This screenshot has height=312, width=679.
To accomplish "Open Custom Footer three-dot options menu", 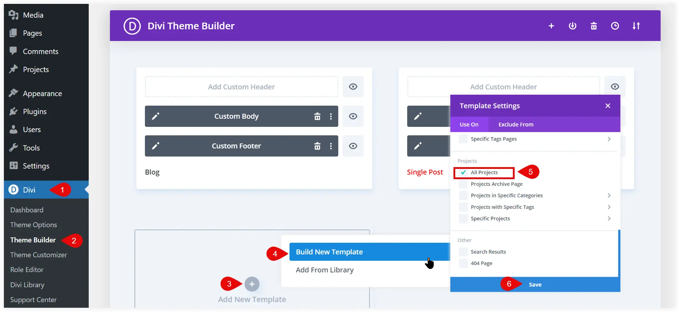I will [x=331, y=146].
